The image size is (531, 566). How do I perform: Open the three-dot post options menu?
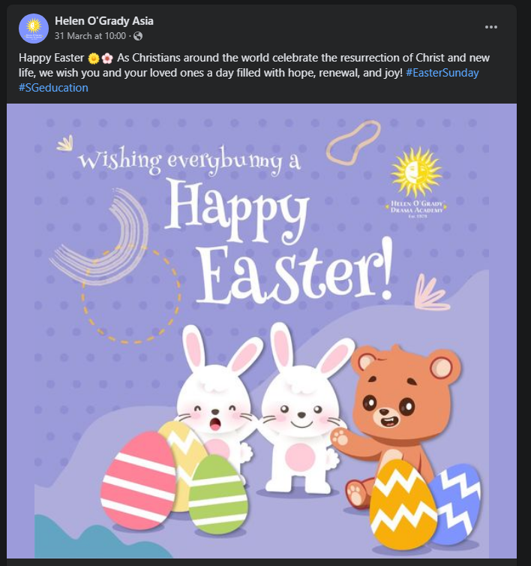coord(491,27)
